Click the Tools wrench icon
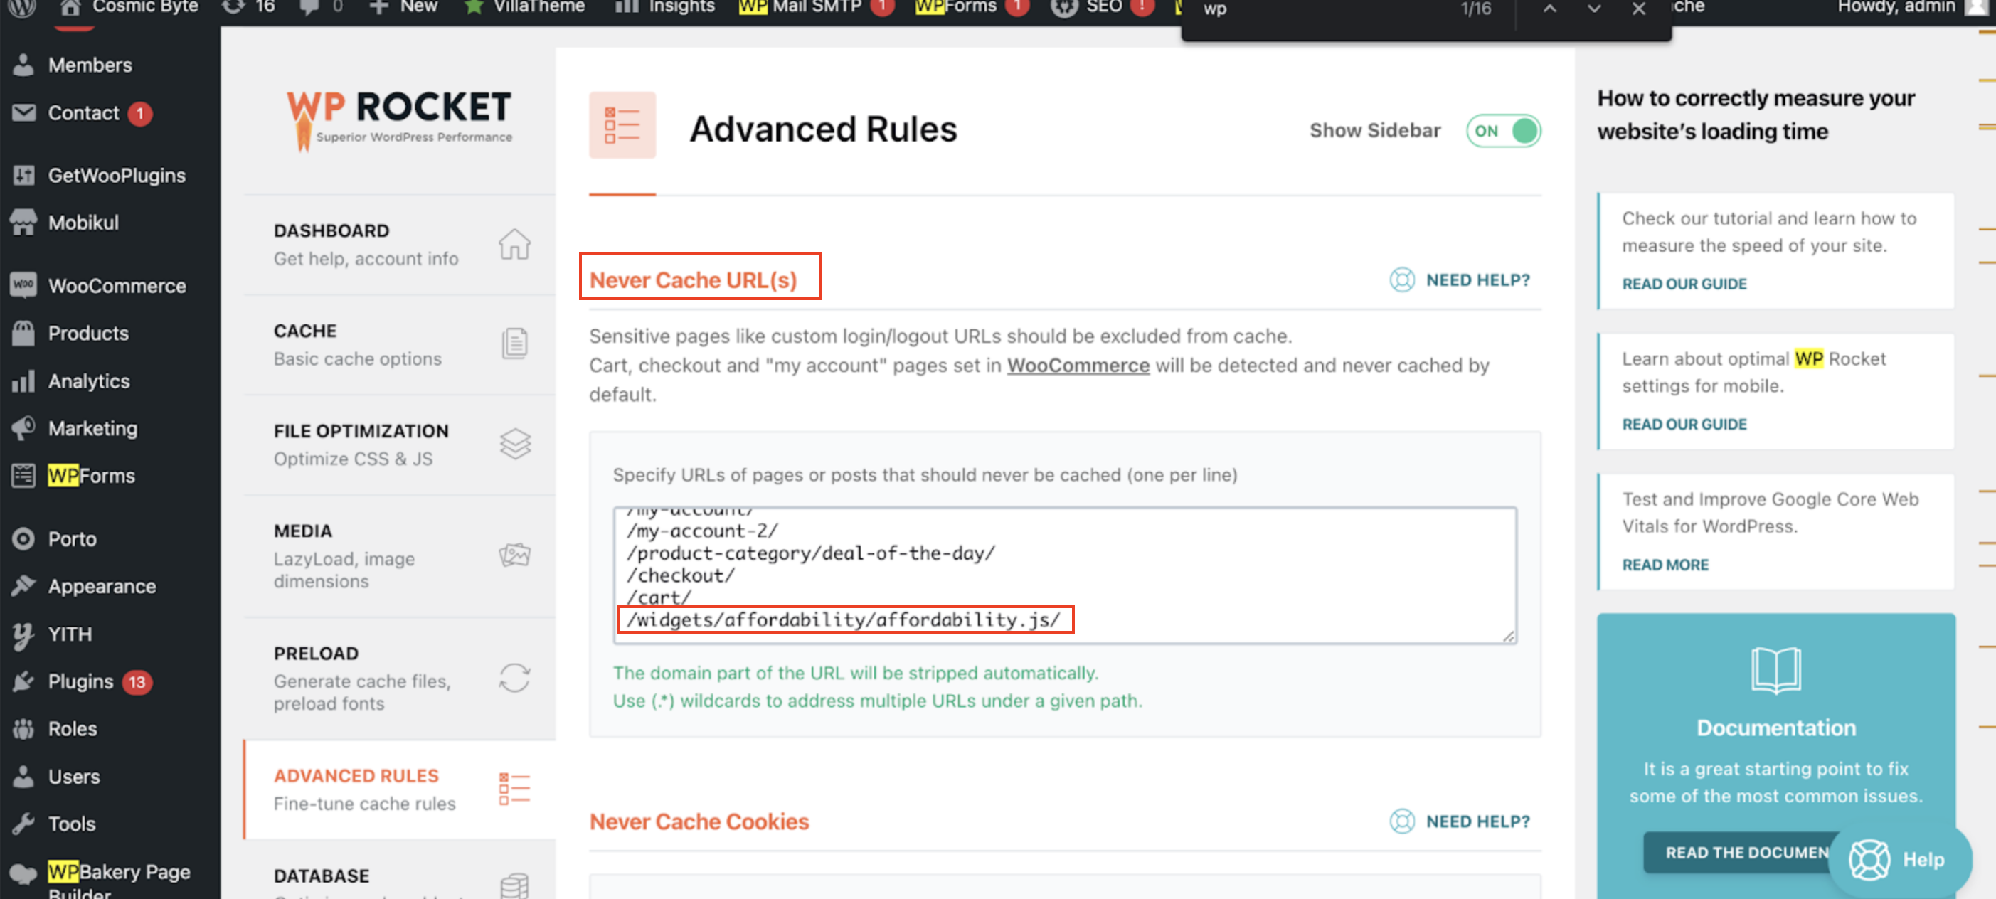This screenshot has height=899, width=1996. (23, 823)
